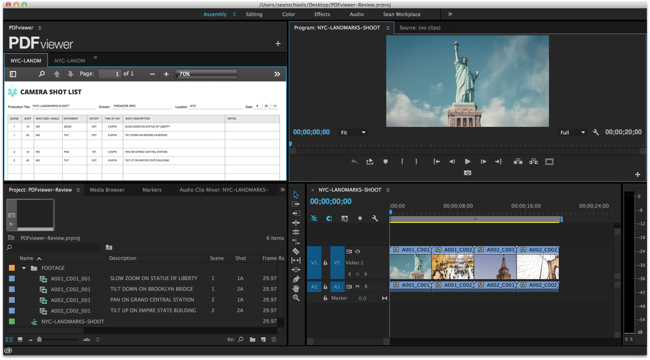Click the Export Frame camera icon
The height and width of the screenshot is (360, 650).
click(x=467, y=173)
